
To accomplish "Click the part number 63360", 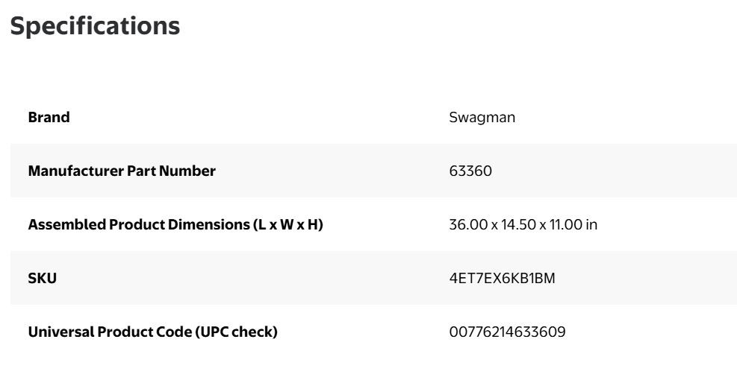I will click(x=470, y=171).
